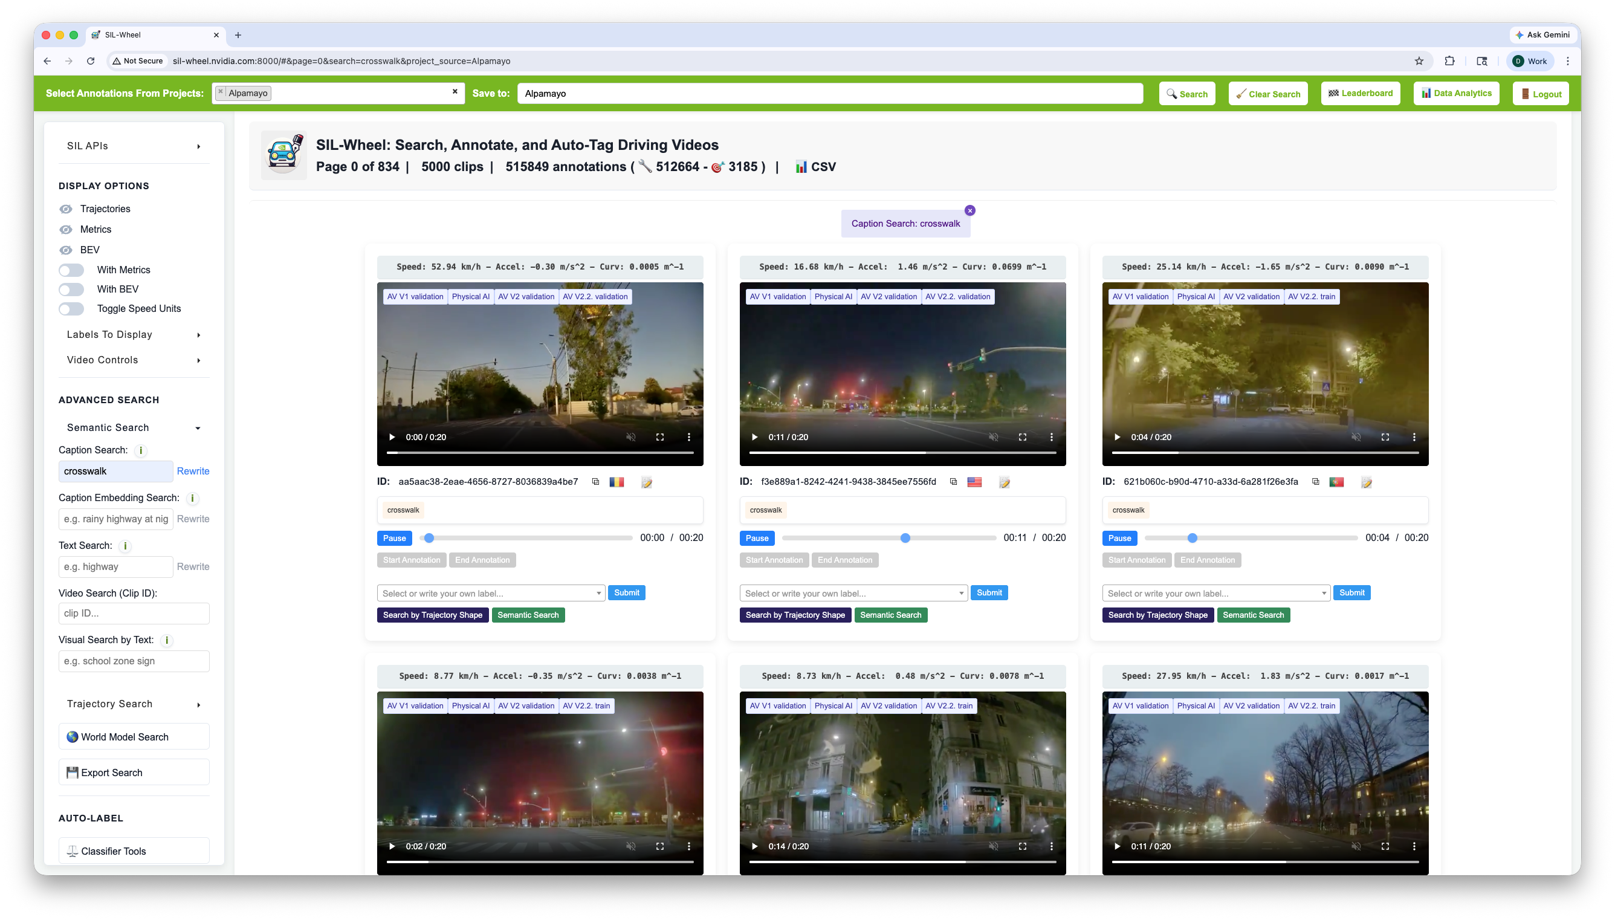Search by Trajectory Shape for clip 621b060c

coord(1157,615)
